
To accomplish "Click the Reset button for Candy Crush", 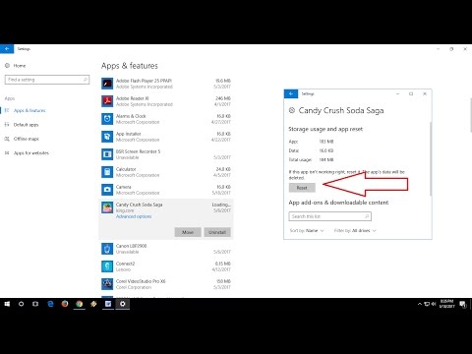I will tap(302, 188).
